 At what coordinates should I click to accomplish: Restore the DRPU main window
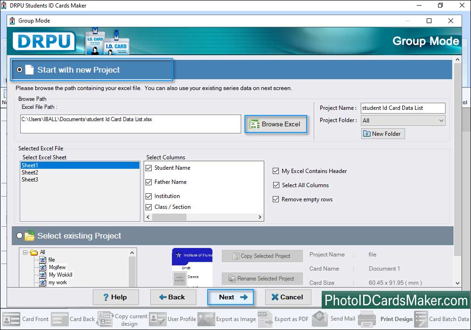pos(440,5)
